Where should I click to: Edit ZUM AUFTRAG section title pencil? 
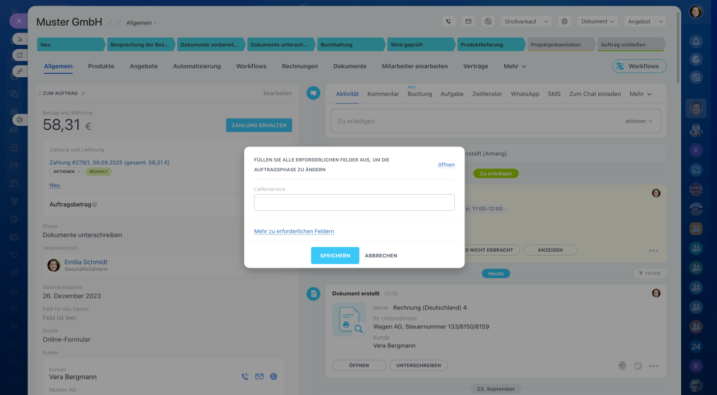pos(83,93)
